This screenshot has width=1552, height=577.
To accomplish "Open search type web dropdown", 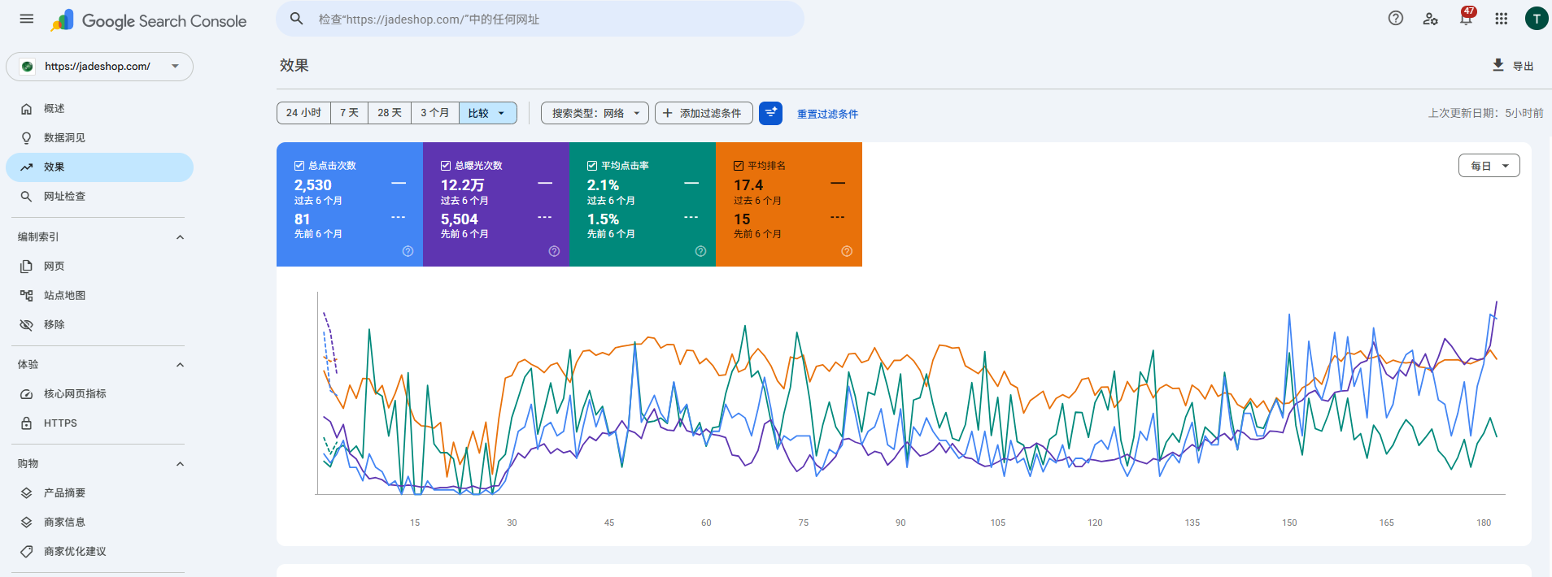I will 595,113.
